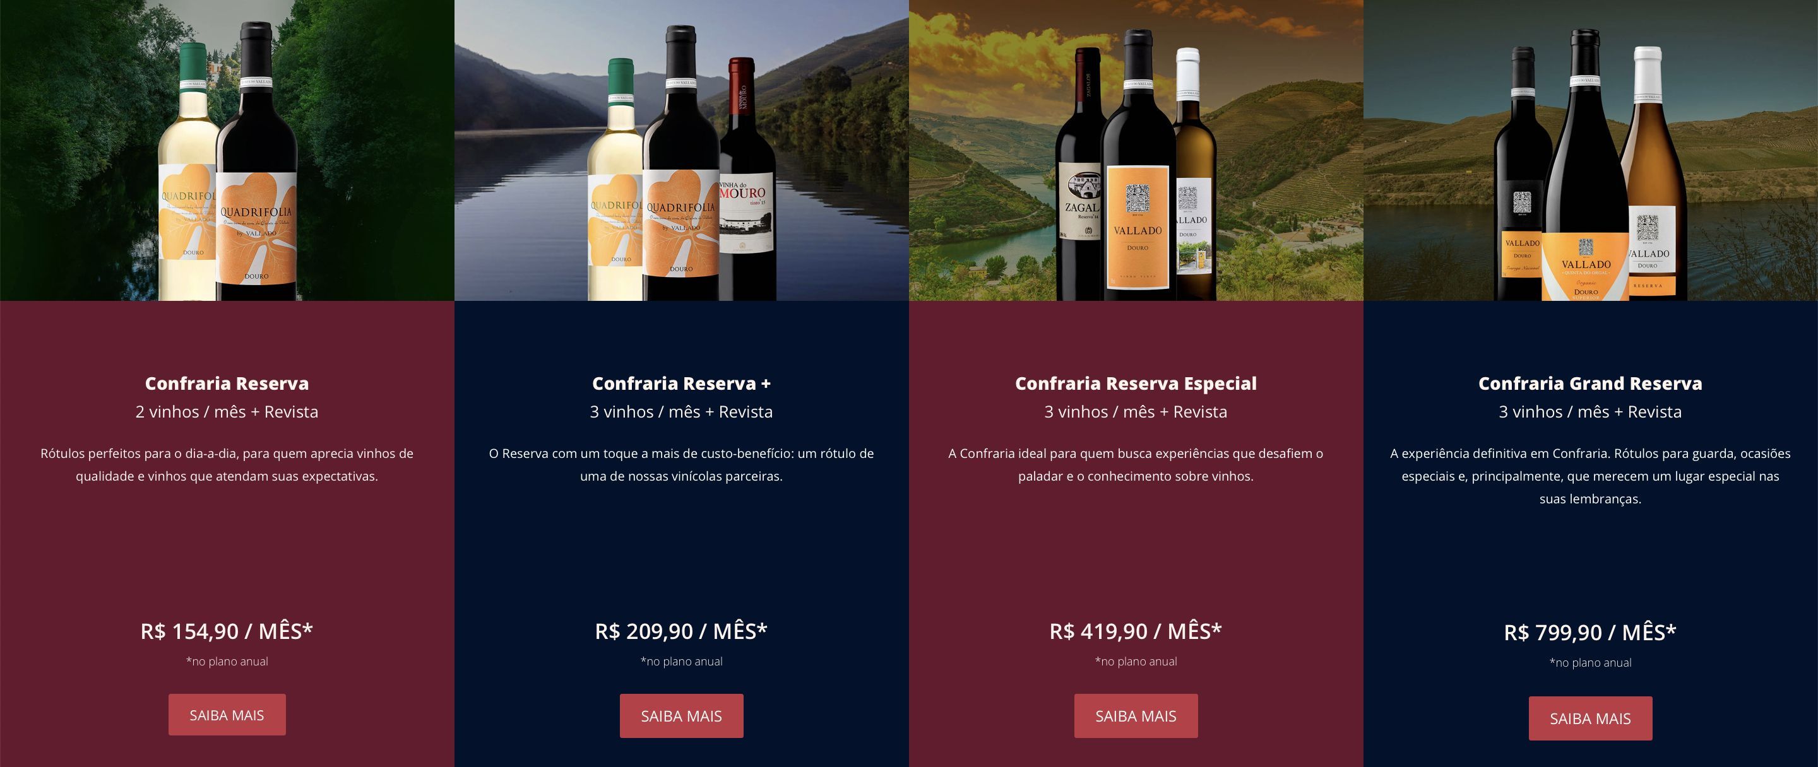The height and width of the screenshot is (767, 1818).
Task: Open the Vallado Quinta do Orgal bottle image
Action: pyautogui.click(x=1586, y=166)
